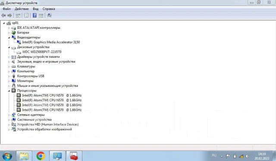Click the Видеоадаптеры category icon
This screenshot has width=276, height=161.
pos(13,37)
